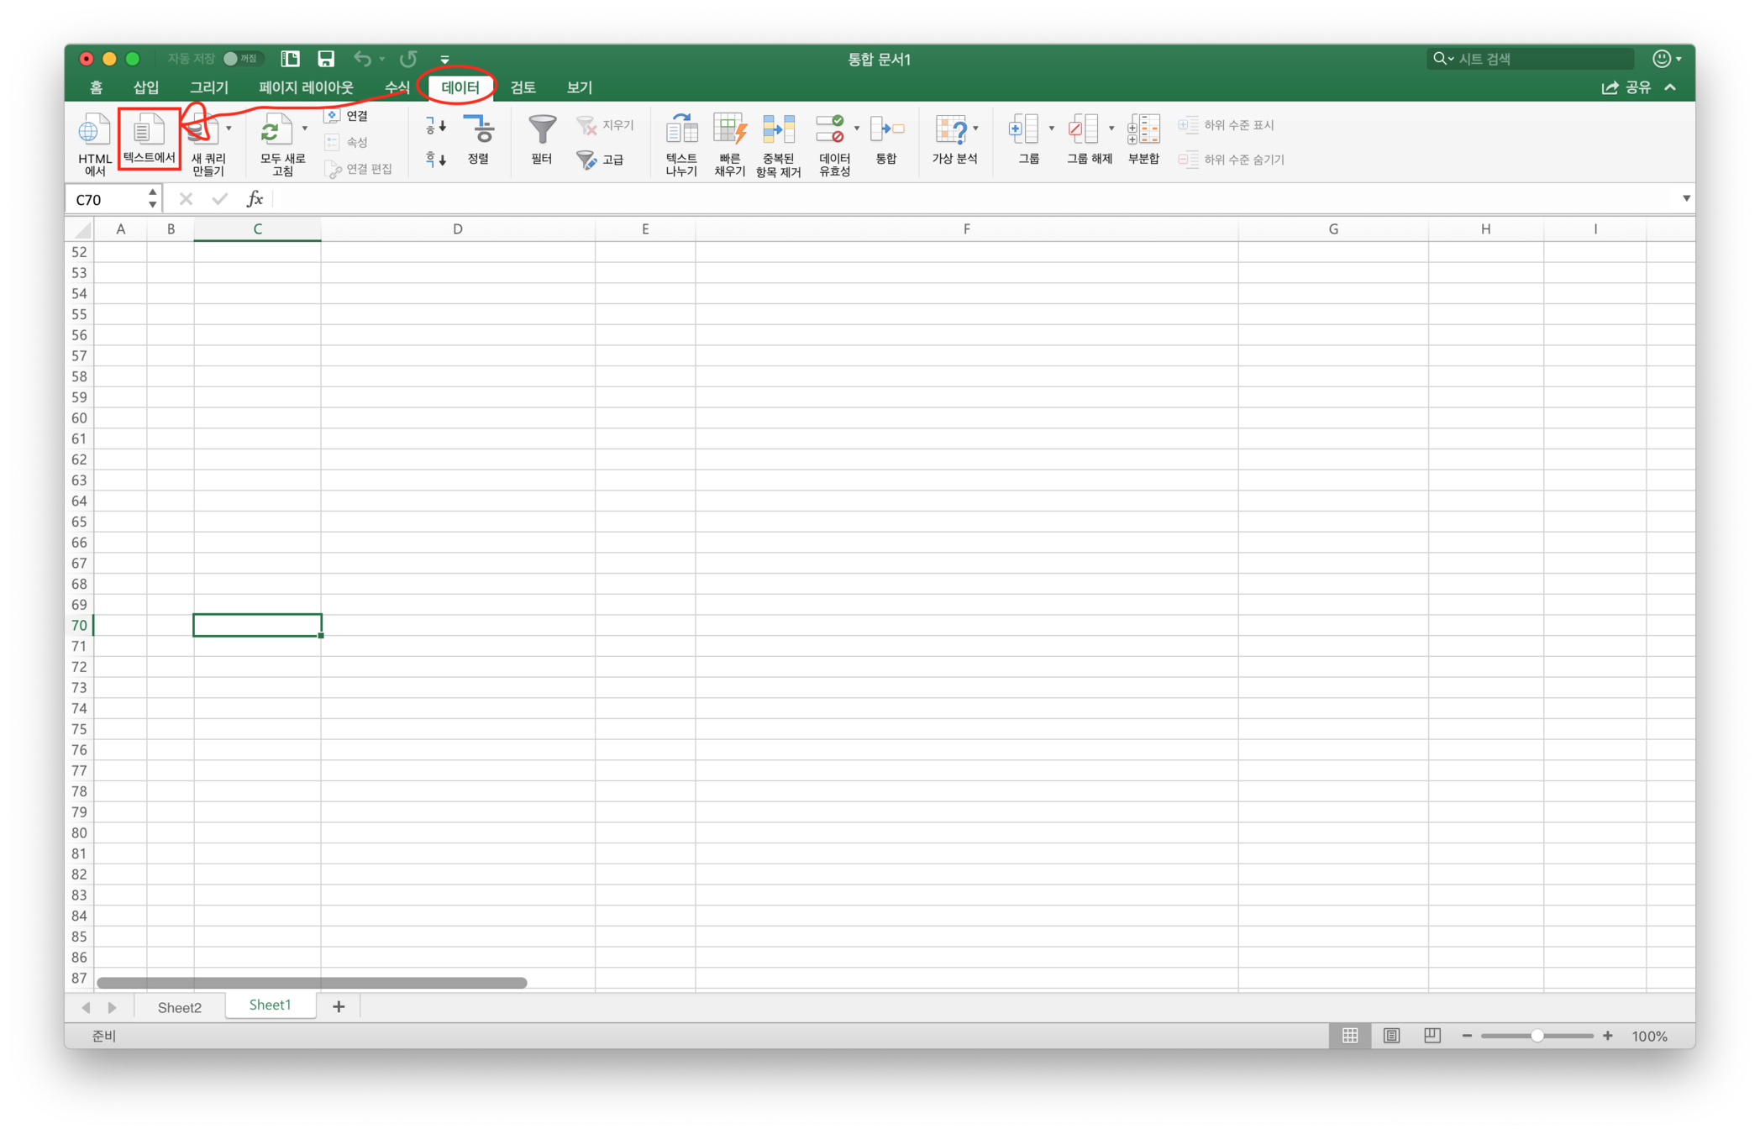This screenshot has width=1760, height=1134.
Task: Switch to page layout view in the status bar
Action: (x=1391, y=1036)
